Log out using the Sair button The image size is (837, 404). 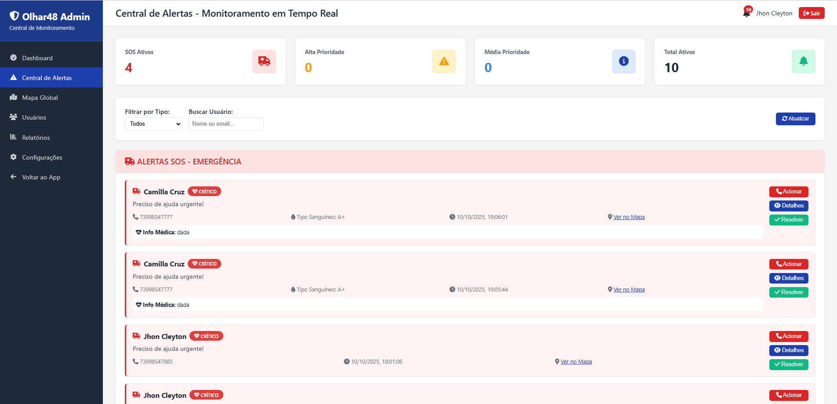[x=811, y=13]
